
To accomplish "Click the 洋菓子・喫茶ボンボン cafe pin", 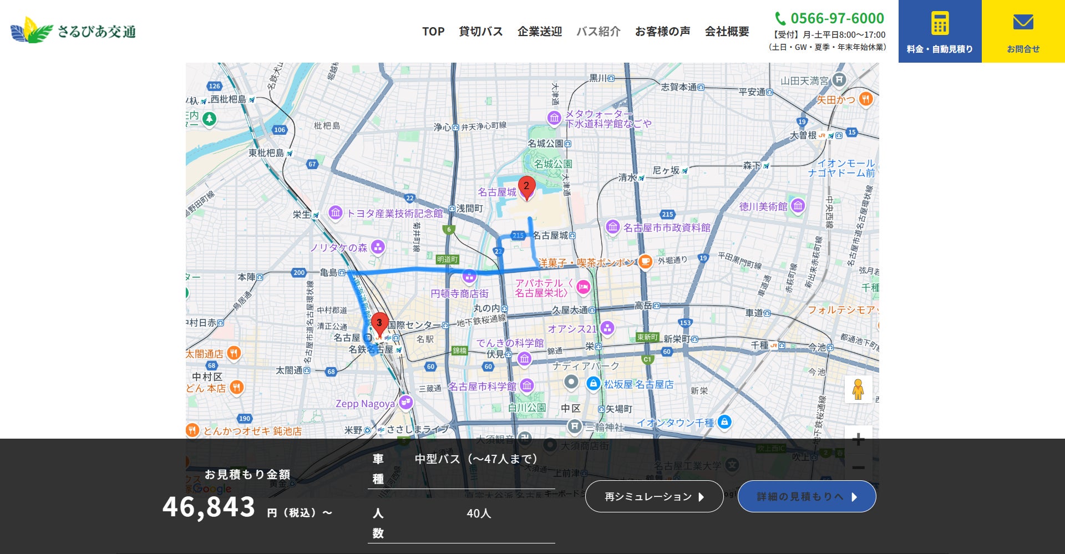I will coord(645,262).
